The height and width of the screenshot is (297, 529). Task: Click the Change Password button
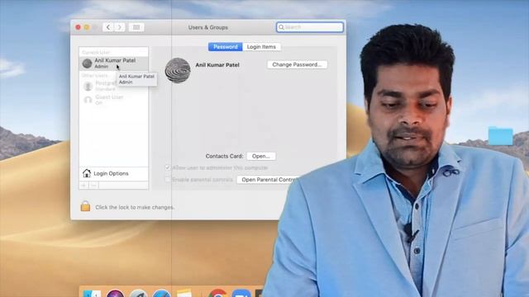(x=297, y=64)
